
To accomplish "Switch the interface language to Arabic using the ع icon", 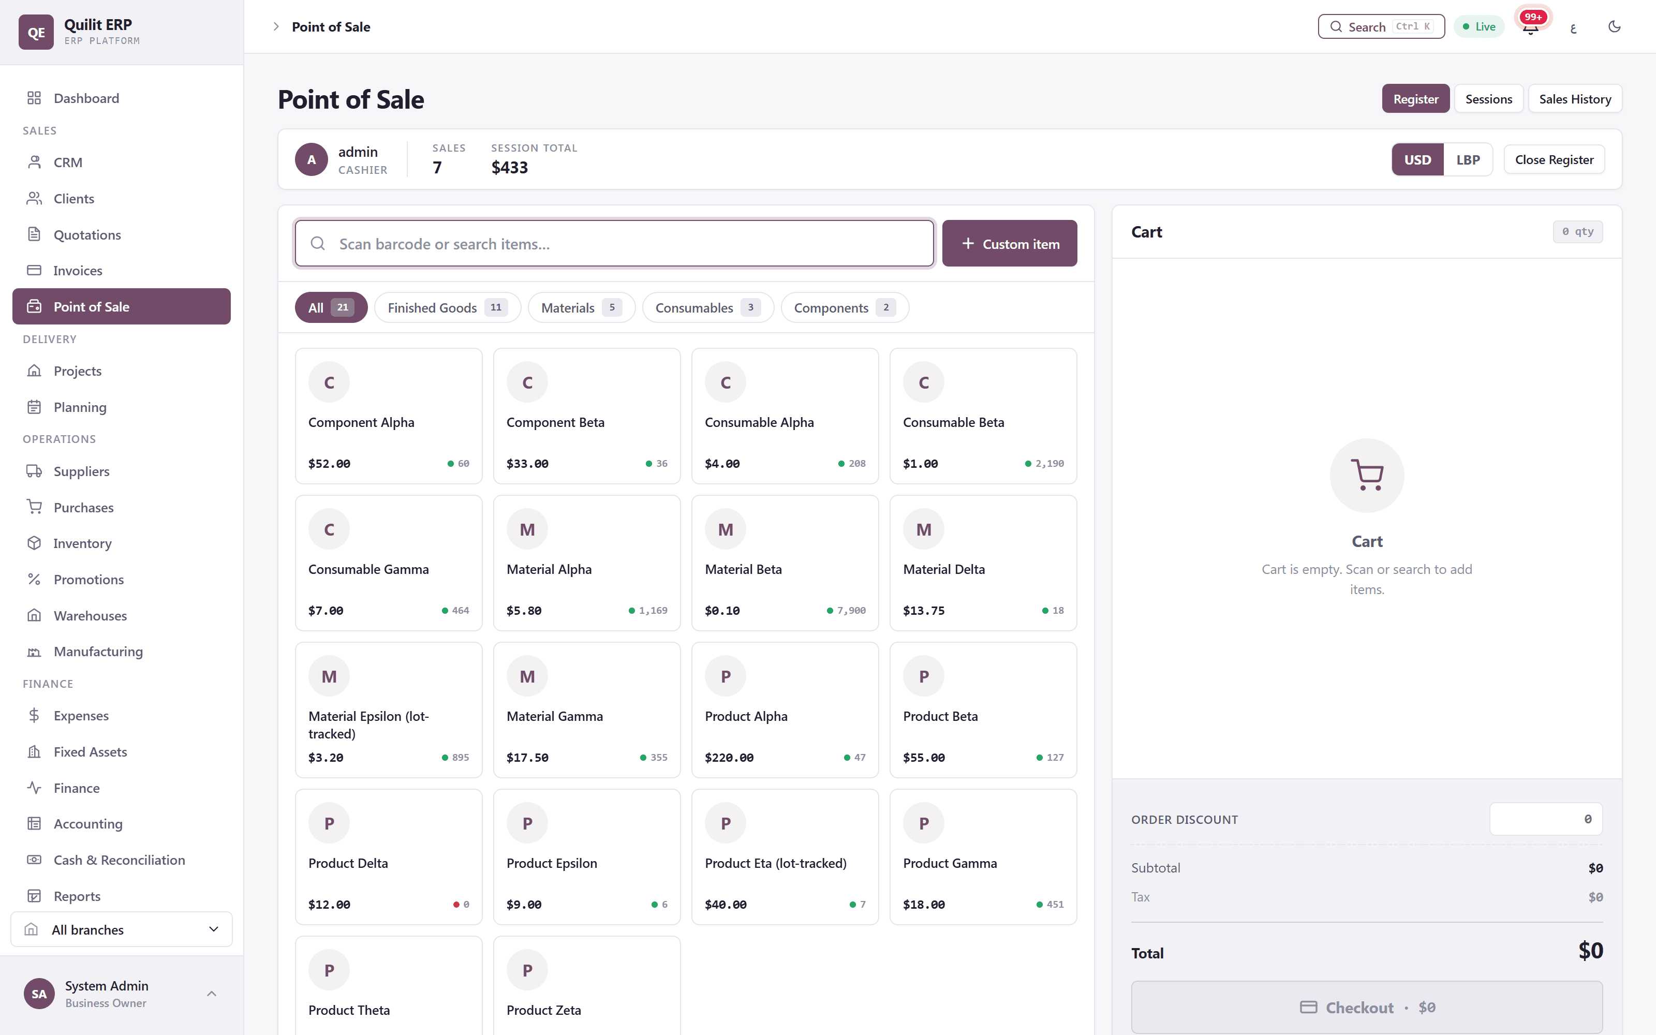I will click(x=1573, y=27).
